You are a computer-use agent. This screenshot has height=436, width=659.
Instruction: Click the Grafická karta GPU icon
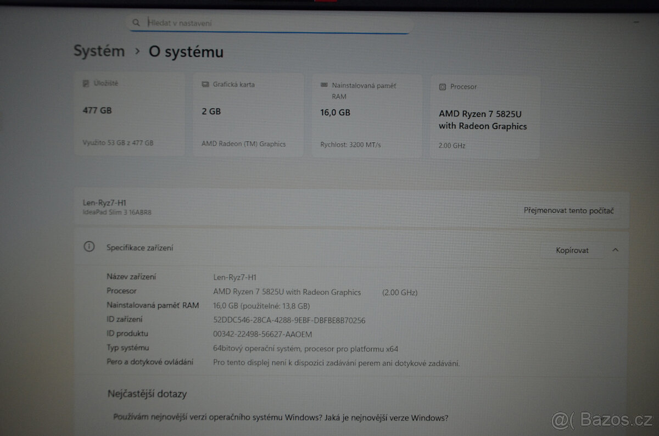coord(205,85)
